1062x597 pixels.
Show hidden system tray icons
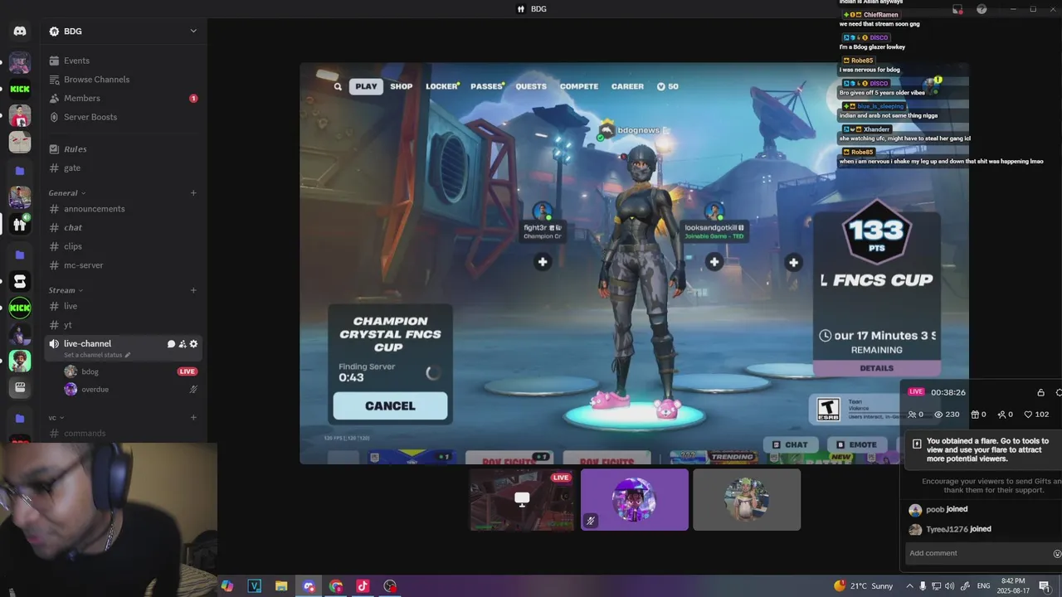(x=910, y=586)
